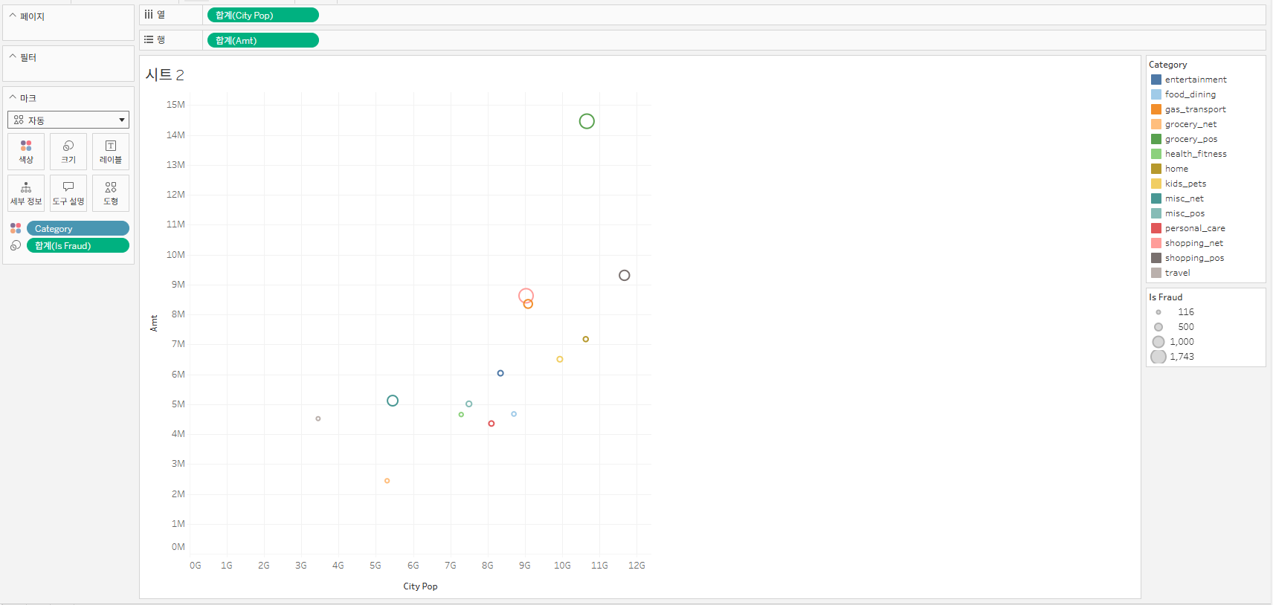1273x605 pixels.
Task: Click the grocery_net color swatch in legend
Action: pos(1156,124)
